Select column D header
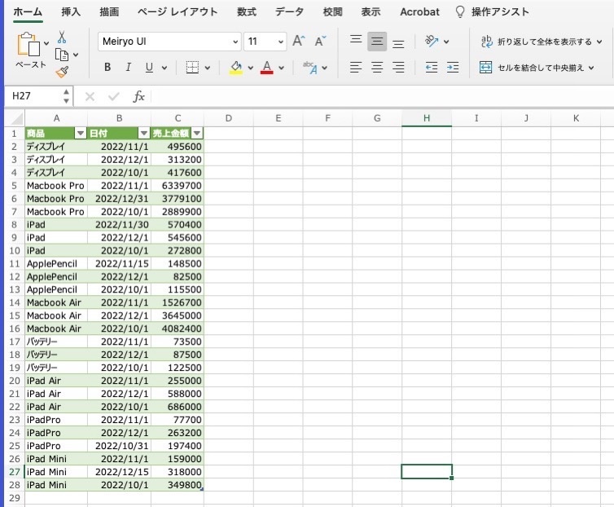The height and width of the screenshot is (507, 614). (229, 118)
